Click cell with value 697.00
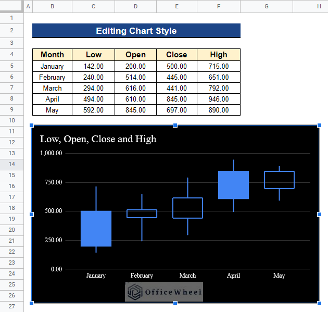328x312 pixels. point(177,110)
